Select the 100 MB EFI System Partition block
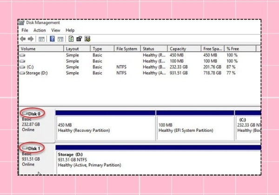This screenshot has width=279, height=195. tap(195, 125)
